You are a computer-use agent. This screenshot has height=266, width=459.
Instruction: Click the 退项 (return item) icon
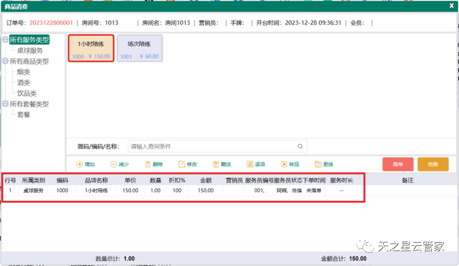(x=250, y=164)
